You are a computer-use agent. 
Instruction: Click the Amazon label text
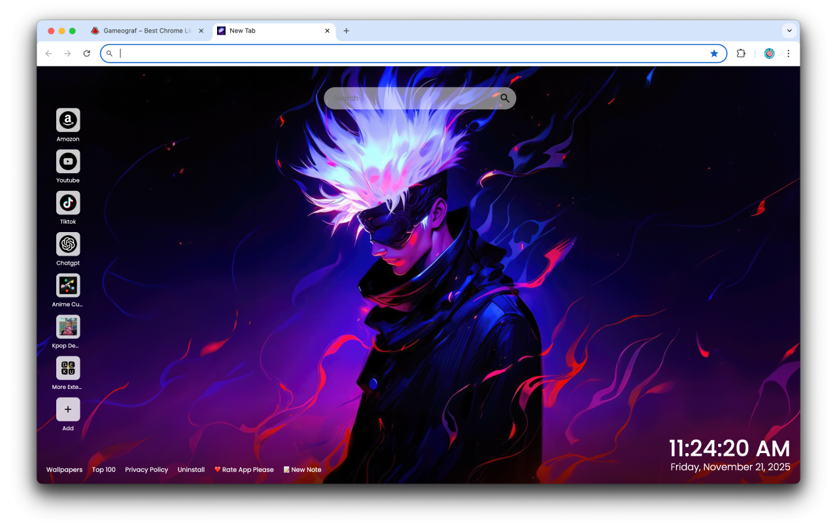coord(68,139)
